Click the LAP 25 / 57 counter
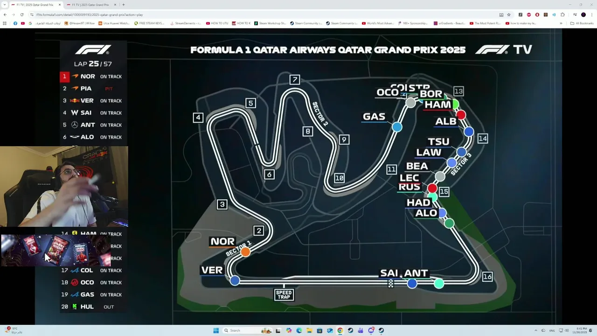The width and height of the screenshot is (597, 336). tap(93, 64)
